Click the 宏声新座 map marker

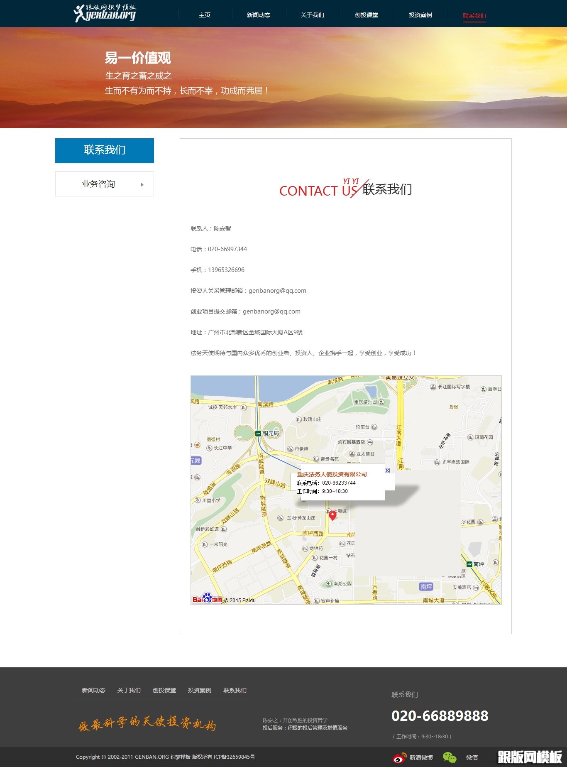[x=316, y=601]
